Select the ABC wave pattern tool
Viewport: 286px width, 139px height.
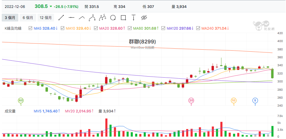point(92,18)
